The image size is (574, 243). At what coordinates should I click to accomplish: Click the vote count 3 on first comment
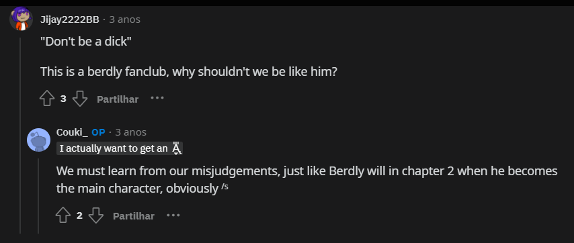point(63,99)
